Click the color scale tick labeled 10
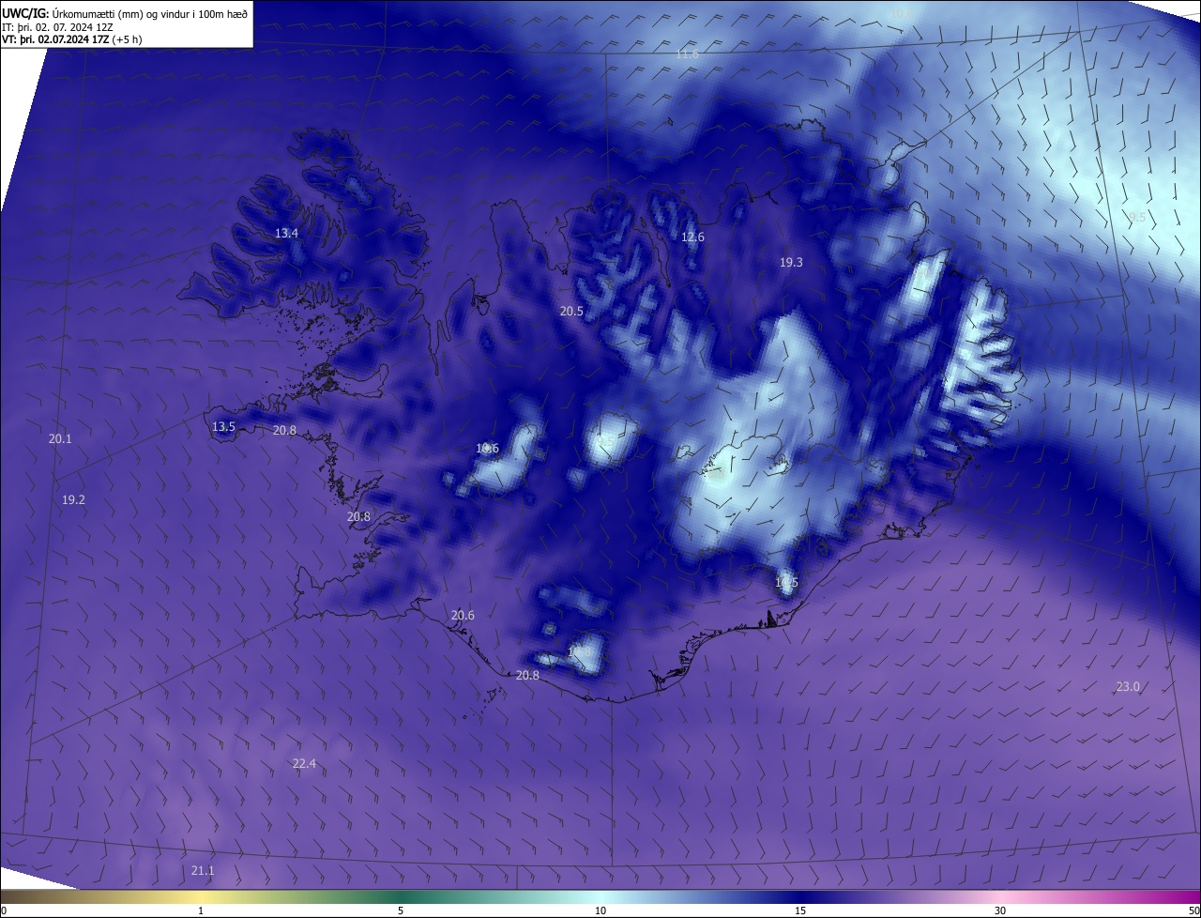1201x918 pixels. [x=600, y=910]
